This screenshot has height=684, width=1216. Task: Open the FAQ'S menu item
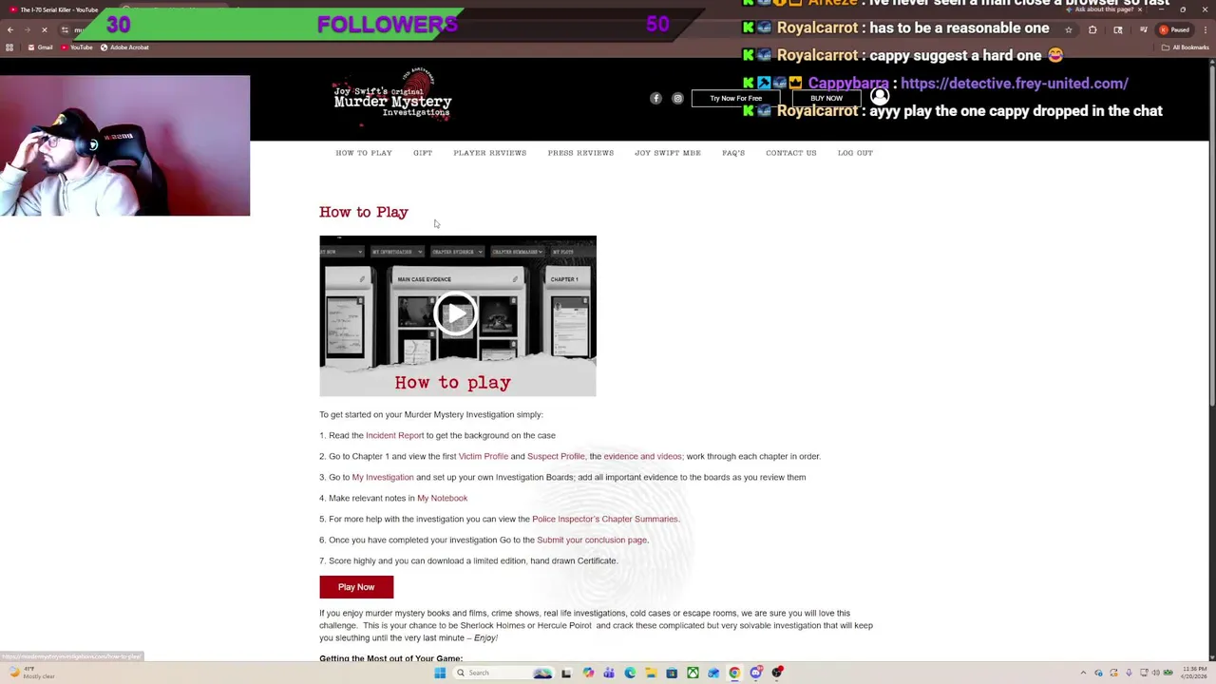point(733,153)
